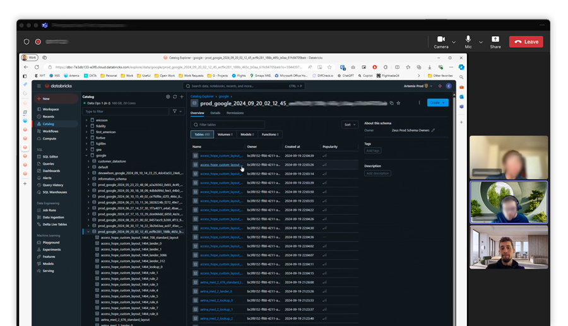This screenshot has height=326, width=568.
Task: Favorite the schema with the star icon
Action: [x=398, y=103]
